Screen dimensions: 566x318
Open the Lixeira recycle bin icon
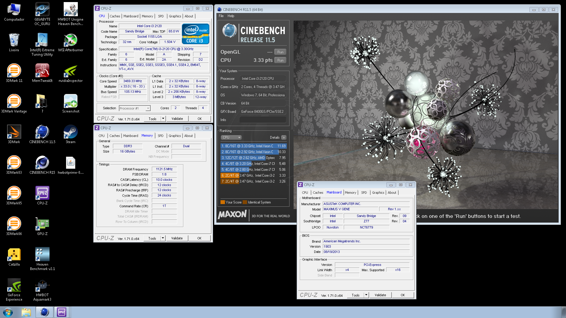pyautogui.click(x=14, y=43)
